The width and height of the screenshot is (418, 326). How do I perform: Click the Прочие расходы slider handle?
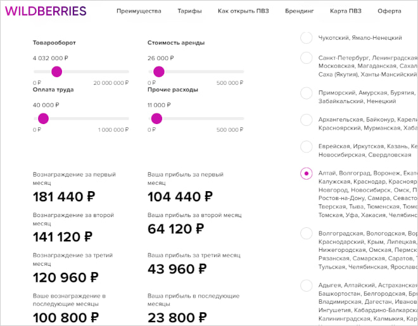pos(156,118)
